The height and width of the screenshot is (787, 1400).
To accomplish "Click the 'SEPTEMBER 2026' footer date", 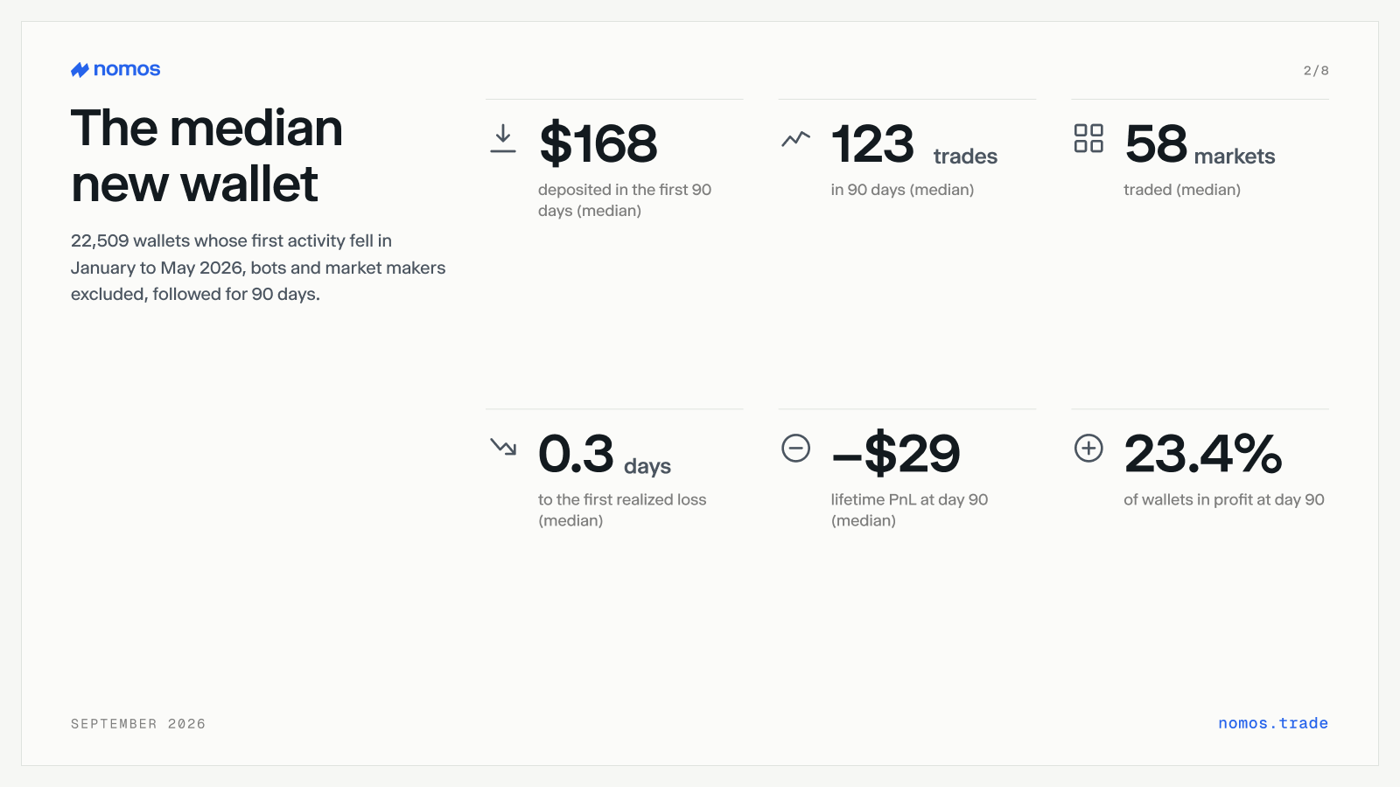I will [138, 724].
